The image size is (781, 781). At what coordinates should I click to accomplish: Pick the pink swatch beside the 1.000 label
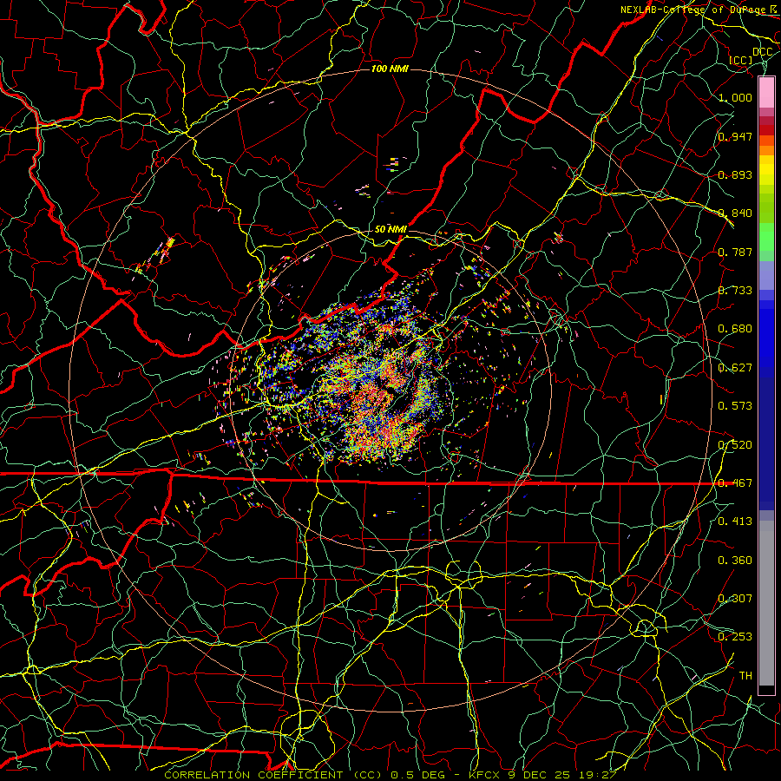tap(766, 93)
